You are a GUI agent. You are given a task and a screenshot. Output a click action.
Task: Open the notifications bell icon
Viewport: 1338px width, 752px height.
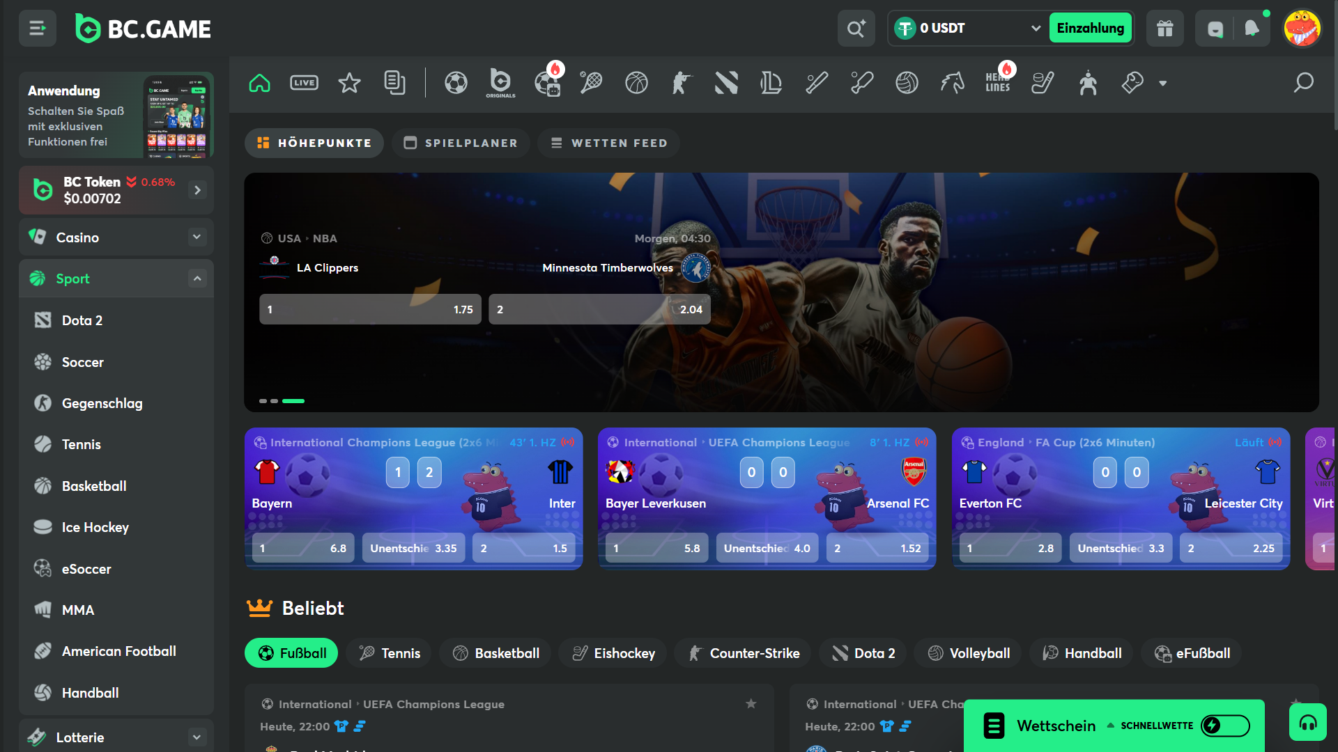click(1252, 28)
